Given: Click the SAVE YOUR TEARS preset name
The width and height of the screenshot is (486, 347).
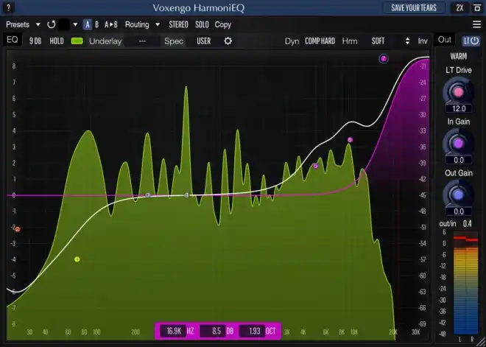Looking at the screenshot, I should 414,8.
